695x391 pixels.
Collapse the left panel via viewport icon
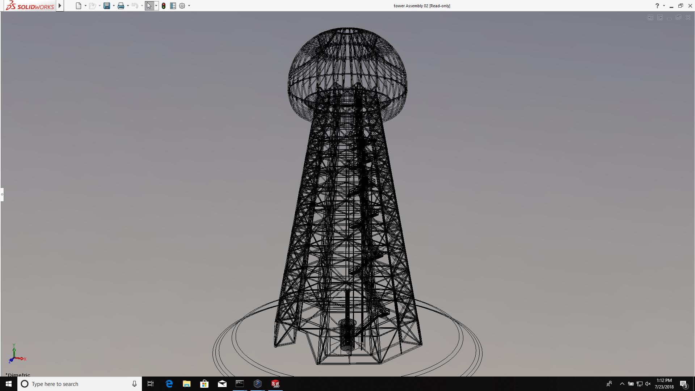coord(650,17)
